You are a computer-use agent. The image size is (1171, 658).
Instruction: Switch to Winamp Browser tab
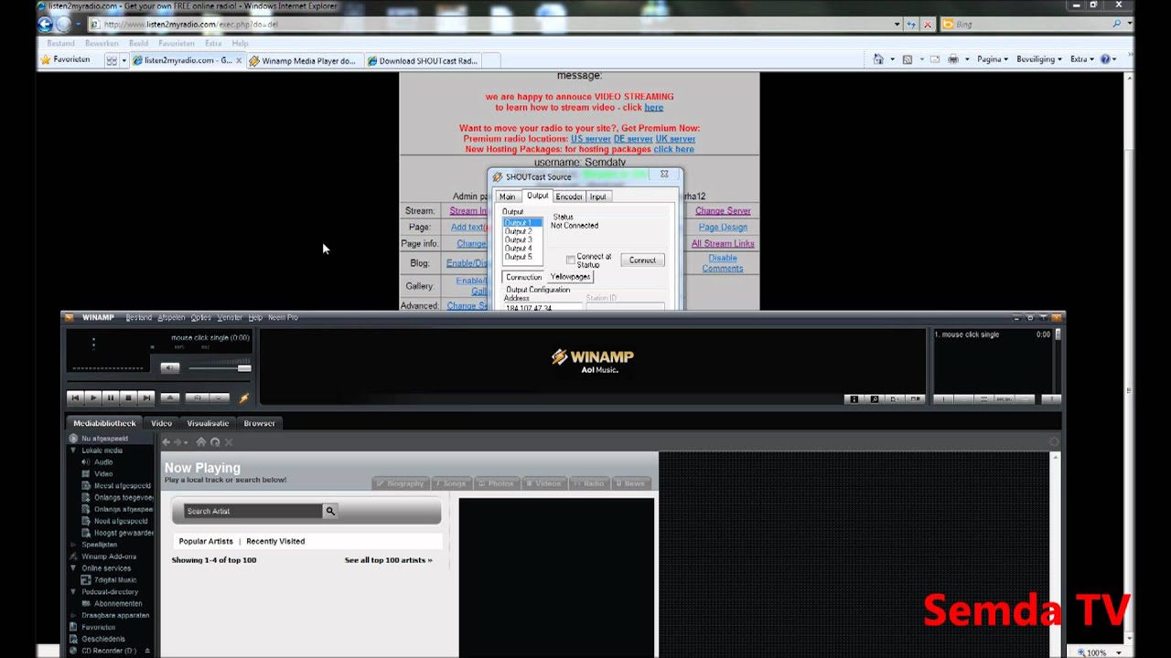(x=259, y=423)
